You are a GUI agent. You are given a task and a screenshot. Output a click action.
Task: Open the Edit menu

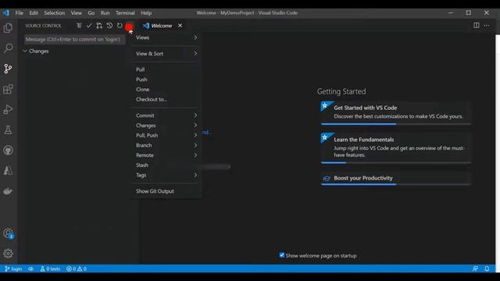click(x=34, y=12)
